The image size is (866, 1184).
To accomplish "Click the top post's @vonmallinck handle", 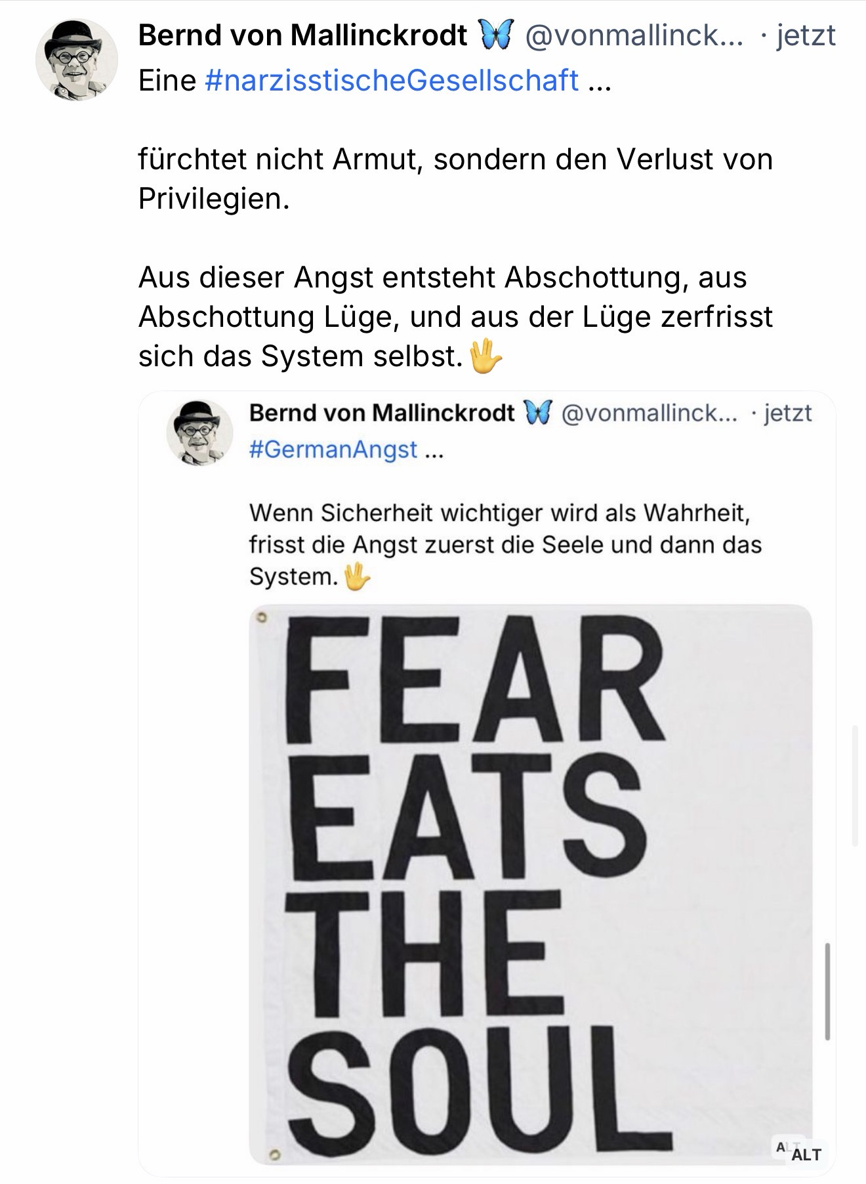I will [634, 35].
